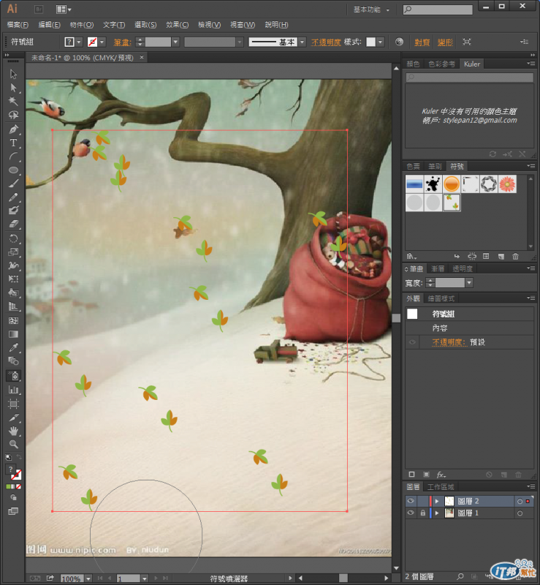Image resolution: width=540 pixels, height=585 pixels.
Task: Open the zoom level 100% dropdown
Action: [x=88, y=578]
